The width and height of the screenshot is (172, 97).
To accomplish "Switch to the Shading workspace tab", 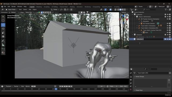I will pos(72,7).
